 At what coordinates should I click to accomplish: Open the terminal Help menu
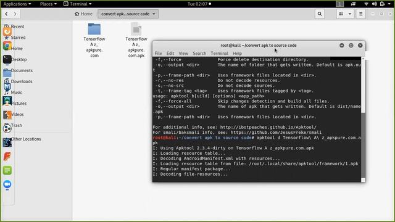(237, 54)
